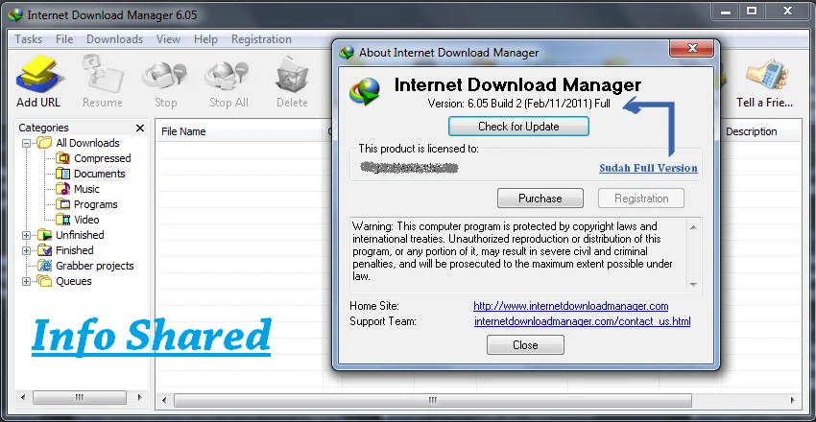Click the Delete toolbar icon
Image resolution: width=816 pixels, height=422 pixels.
tap(292, 76)
